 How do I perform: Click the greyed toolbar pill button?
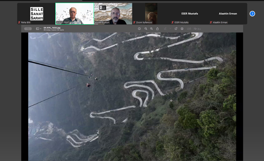(28, 29)
